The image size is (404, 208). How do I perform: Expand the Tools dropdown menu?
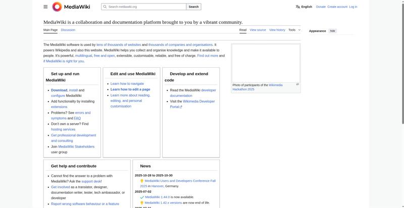(x=294, y=30)
